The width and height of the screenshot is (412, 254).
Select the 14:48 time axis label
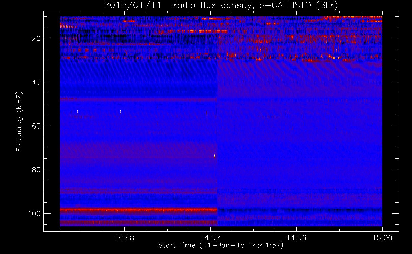pos(124,238)
